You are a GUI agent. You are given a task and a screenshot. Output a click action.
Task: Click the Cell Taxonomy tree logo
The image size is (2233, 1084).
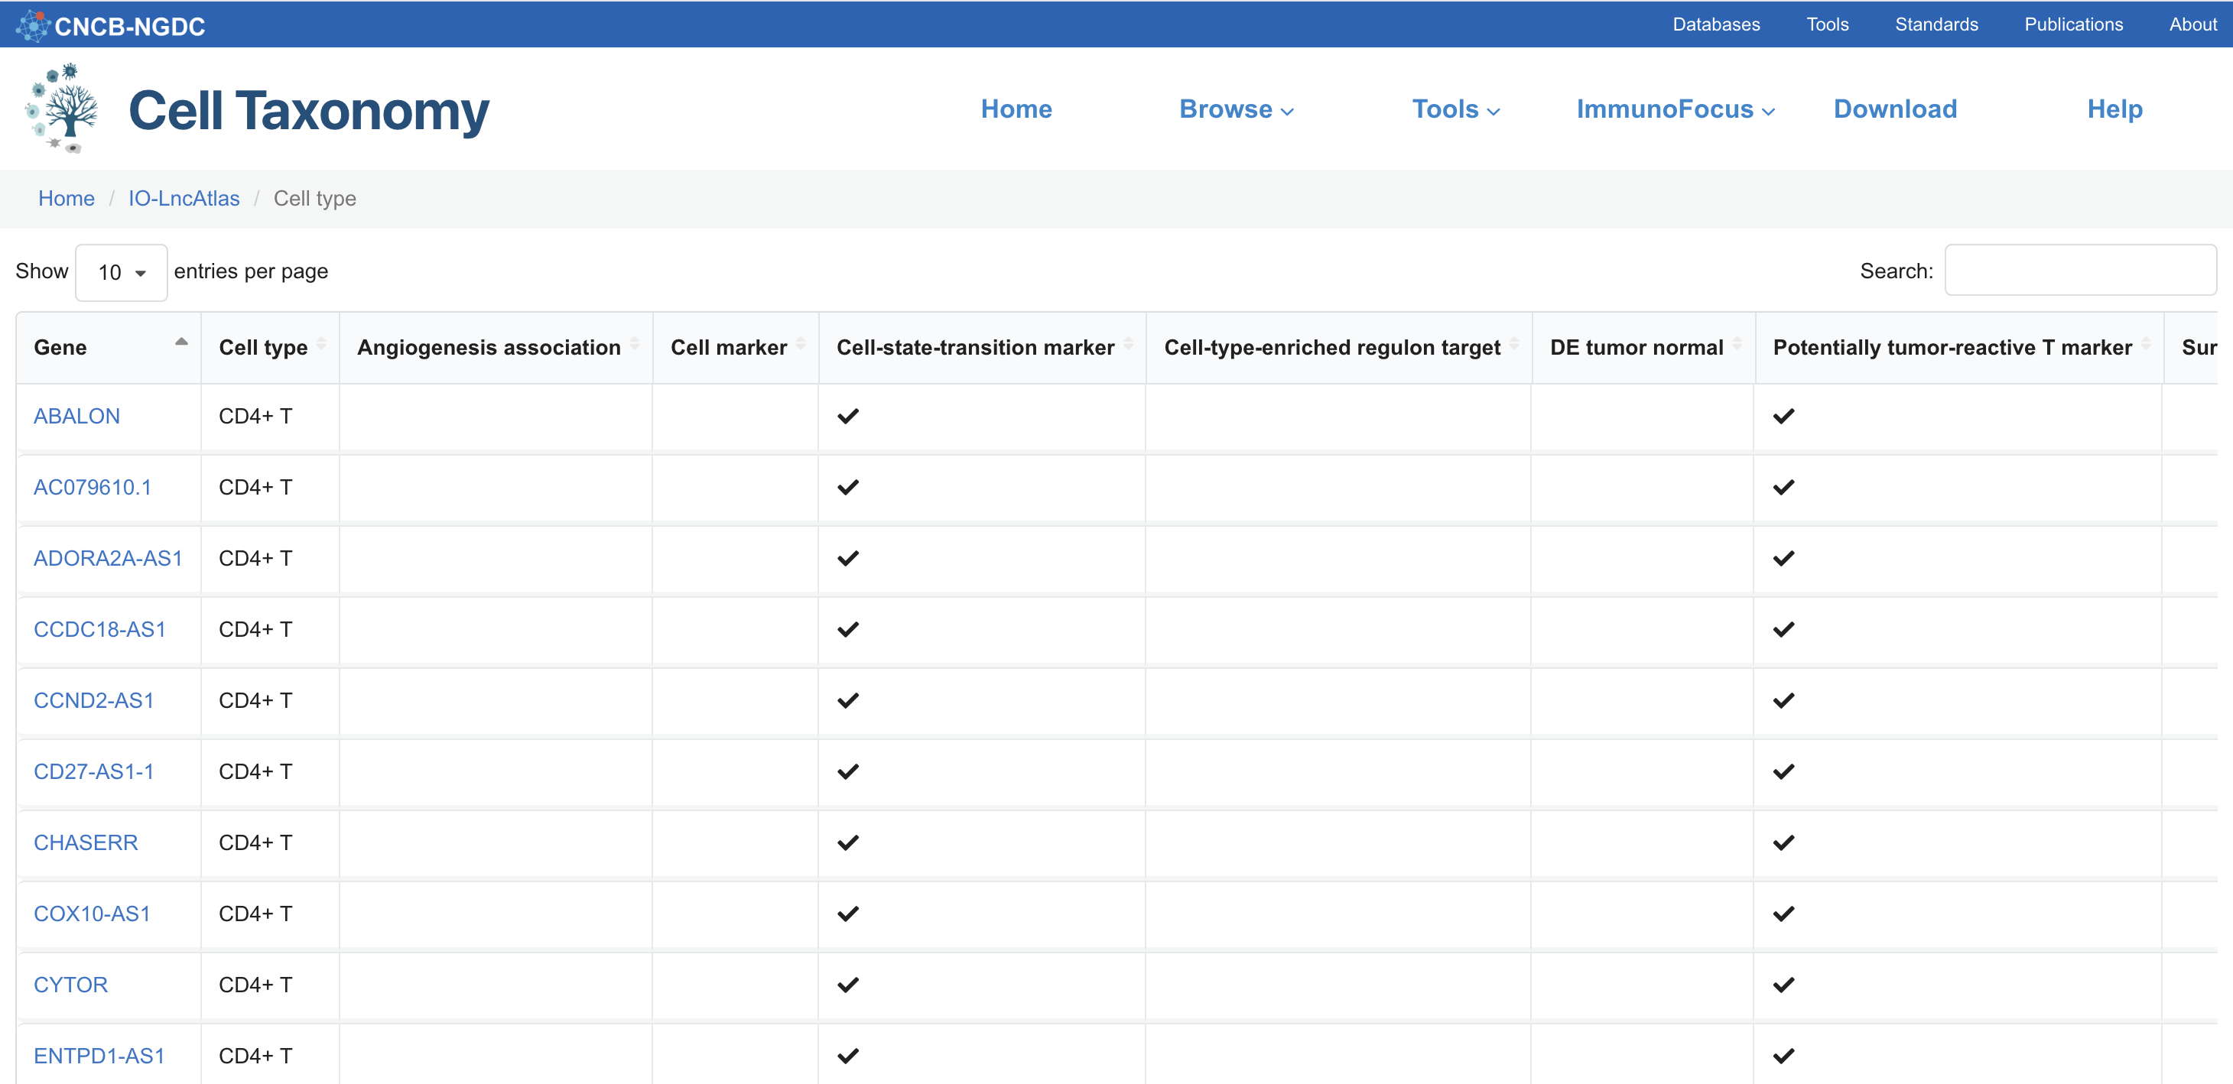(x=64, y=109)
